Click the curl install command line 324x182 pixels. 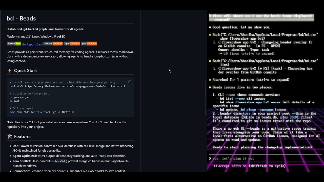(x=68, y=86)
